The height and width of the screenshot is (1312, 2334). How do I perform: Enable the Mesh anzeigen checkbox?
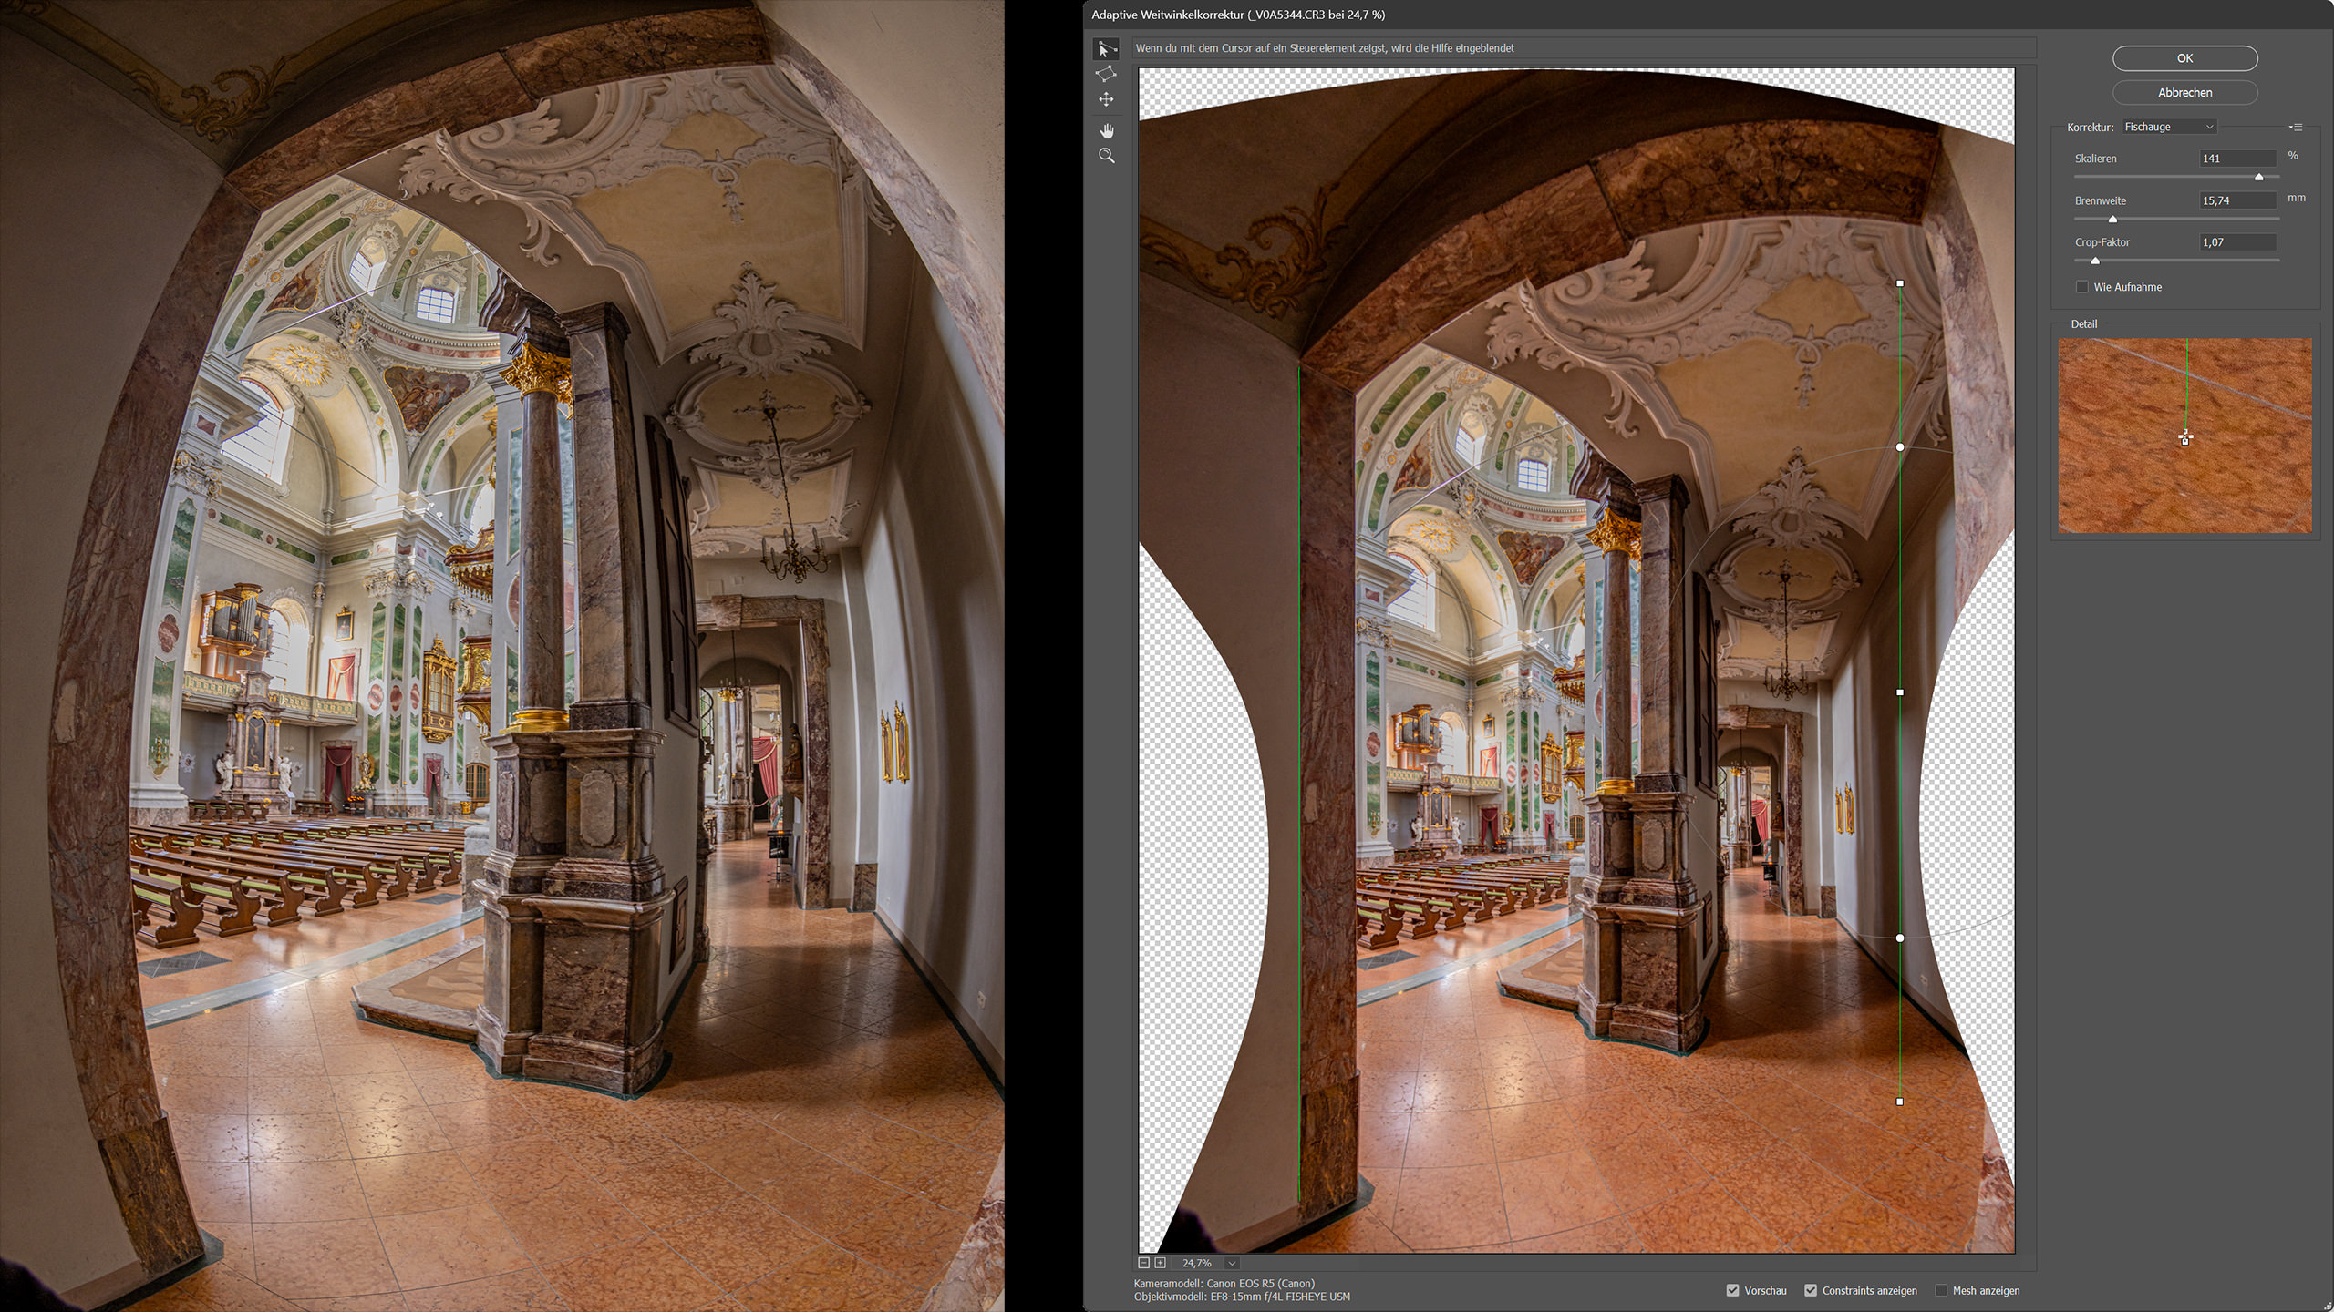1941,1290
